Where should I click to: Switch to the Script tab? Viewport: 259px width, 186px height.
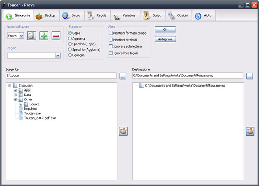153,15
